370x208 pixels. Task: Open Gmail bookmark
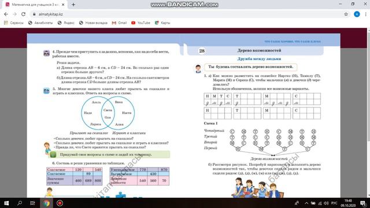click(120, 23)
